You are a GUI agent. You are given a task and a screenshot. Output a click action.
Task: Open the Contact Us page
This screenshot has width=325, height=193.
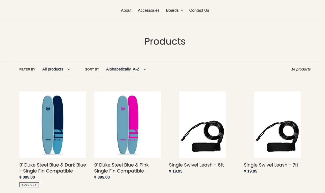point(199,10)
